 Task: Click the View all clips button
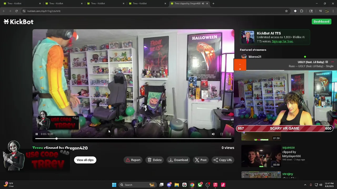[x=85, y=160]
